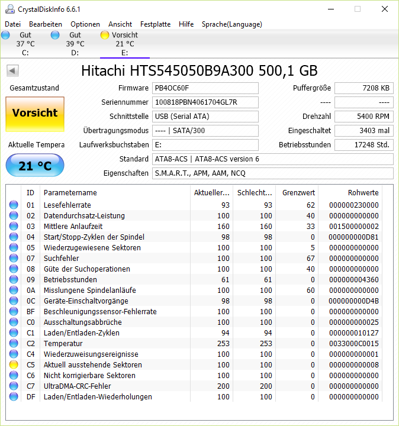Click status icon of Geräte-Einschaltvorgänge row

click(x=14, y=301)
